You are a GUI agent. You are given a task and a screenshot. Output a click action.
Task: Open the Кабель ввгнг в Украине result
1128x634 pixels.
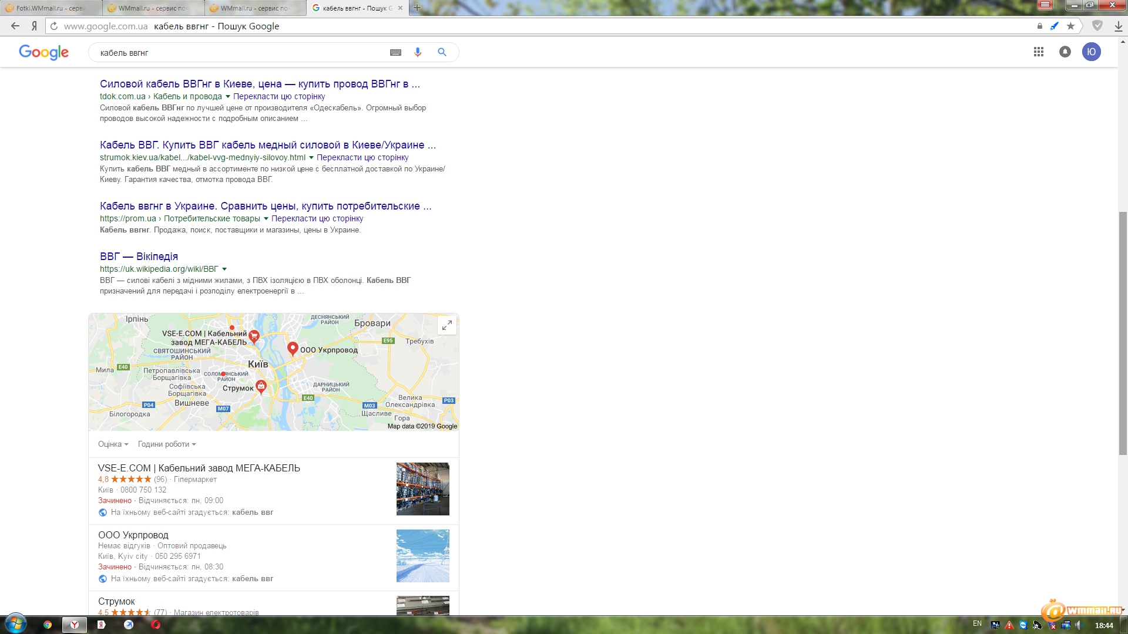[266, 206]
